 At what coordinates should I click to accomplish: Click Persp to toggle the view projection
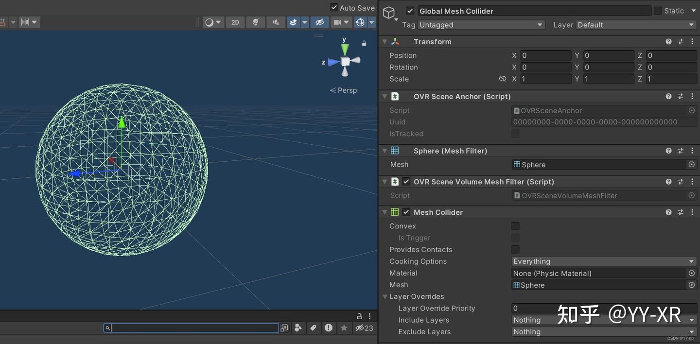click(x=347, y=90)
